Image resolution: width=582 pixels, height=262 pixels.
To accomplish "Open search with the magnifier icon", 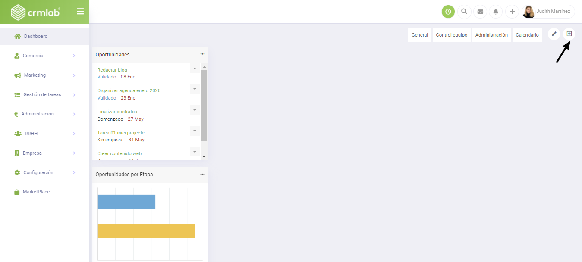I will pyautogui.click(x=464, y=12).
